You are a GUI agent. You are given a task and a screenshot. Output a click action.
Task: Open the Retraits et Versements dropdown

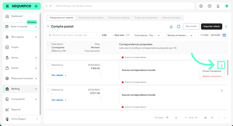[180, 35]
